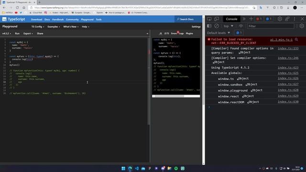This screenshot has width=306, height=172.
Task: Add new DevTools tool with plus icon
Action: point(251,19)
